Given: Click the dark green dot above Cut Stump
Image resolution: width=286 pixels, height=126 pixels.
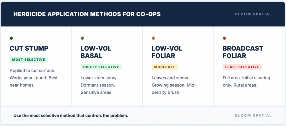Looking at the screenshot, I should 11,38.
